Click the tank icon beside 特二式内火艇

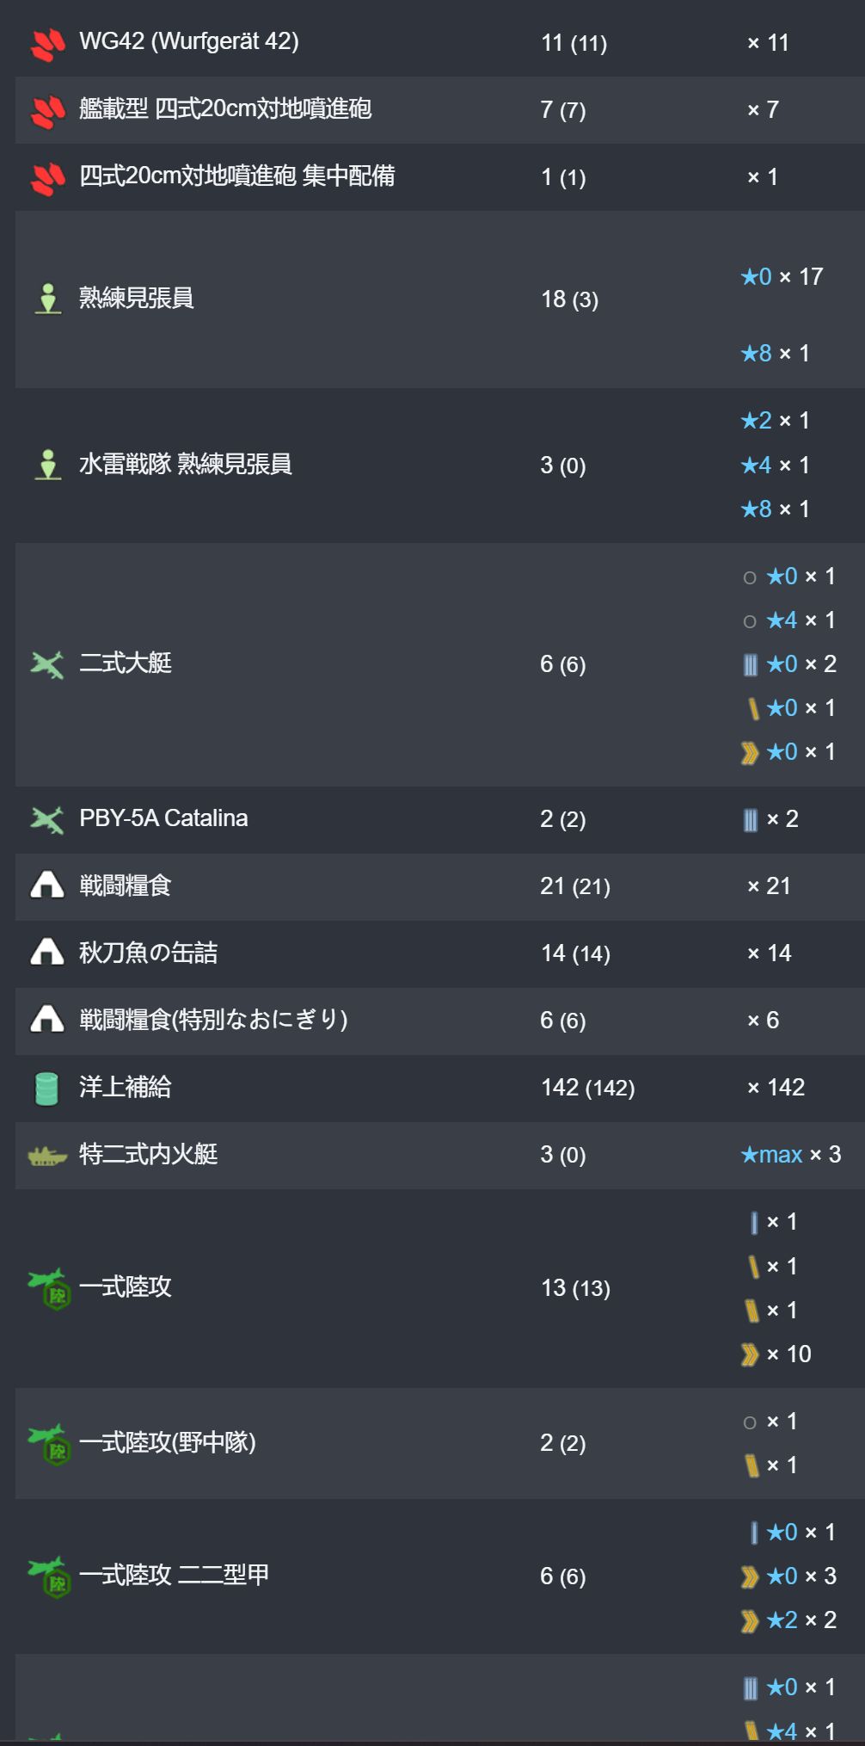coord(47,1156)
